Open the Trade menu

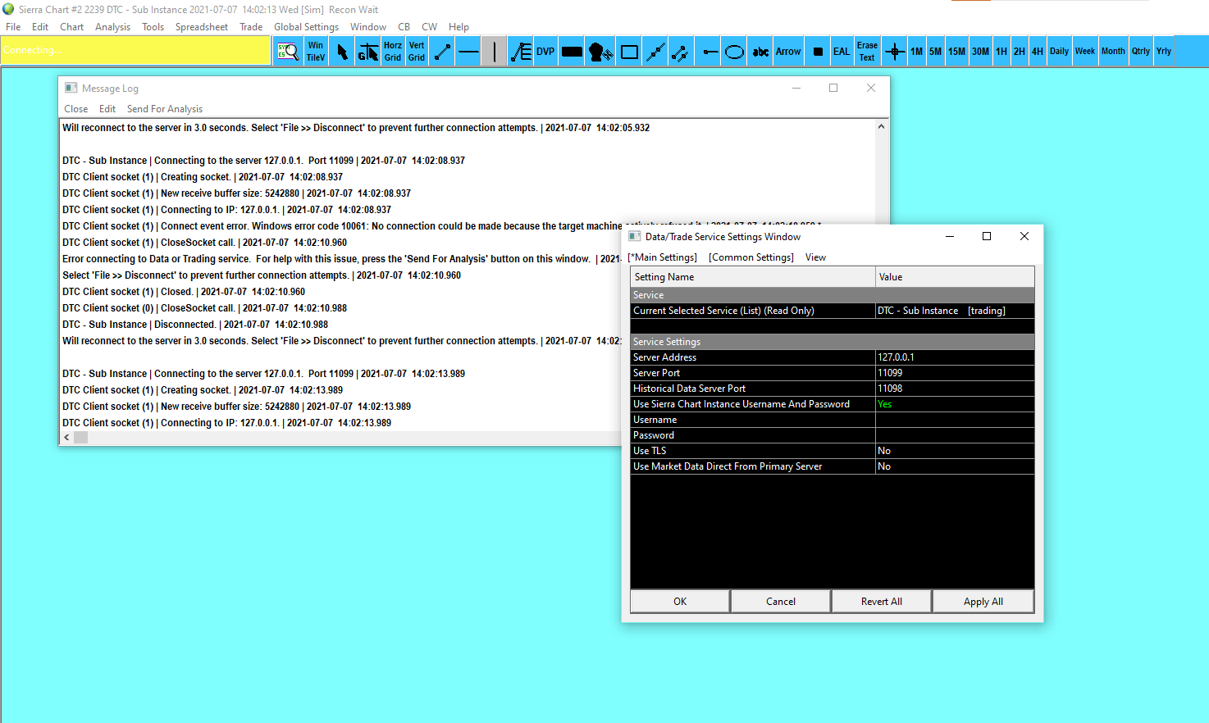[x=251, y=27]
